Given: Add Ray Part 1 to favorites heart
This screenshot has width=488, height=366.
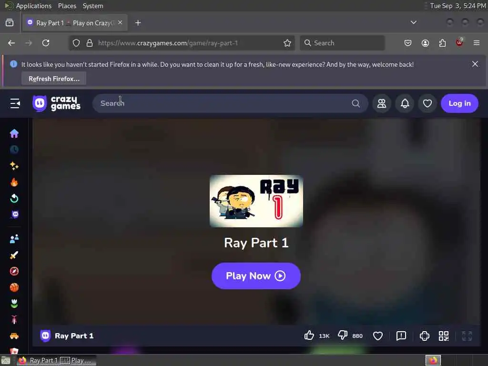Looking at the screenshot, I should click(378, 336).
